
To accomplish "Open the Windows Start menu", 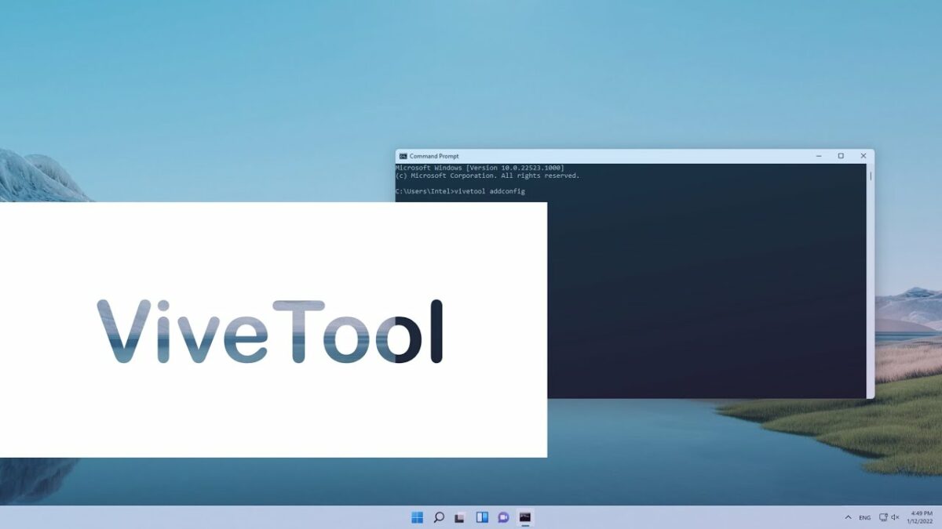I will coord(417,517).
